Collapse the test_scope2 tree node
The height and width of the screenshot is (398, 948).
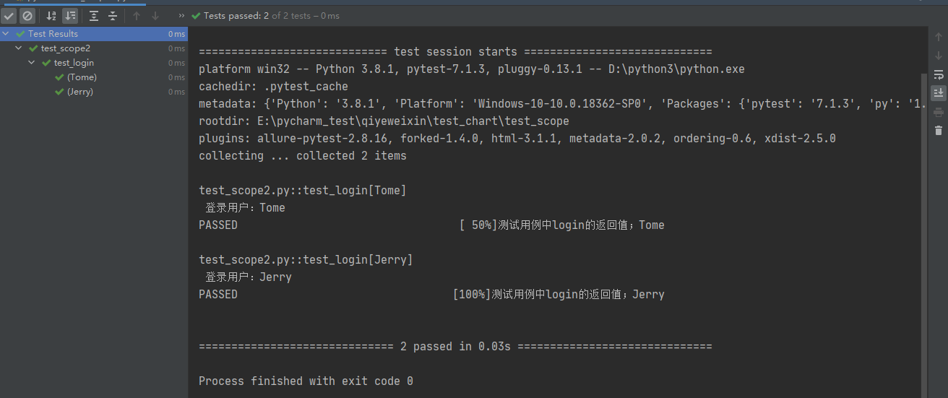(19, 48)
